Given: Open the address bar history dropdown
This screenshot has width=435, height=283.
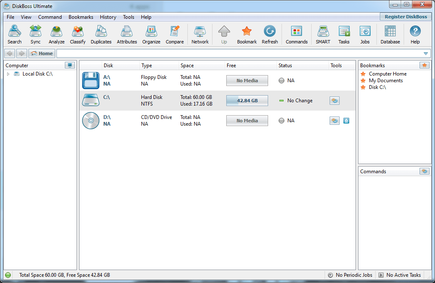Looking at the screenshot, I should pyautogui.click(x=426, y=53).
